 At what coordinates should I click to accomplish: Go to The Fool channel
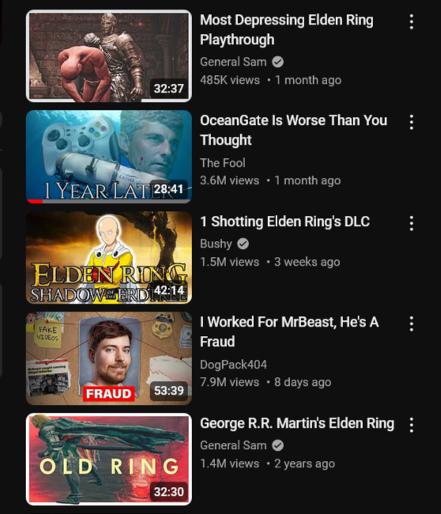click(x=223, y=163)
